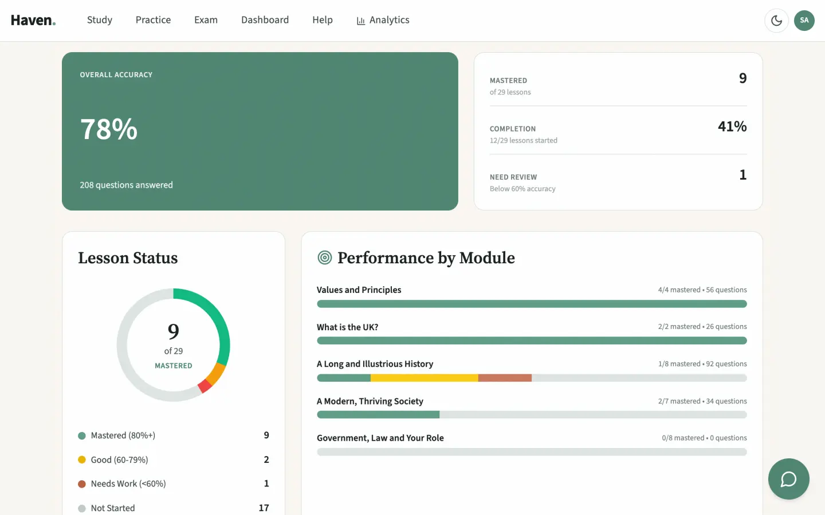Click the 2/2 mastered • 26 questions text
Viewport: 825px width, 515px height.
click(x=702, y=327)
